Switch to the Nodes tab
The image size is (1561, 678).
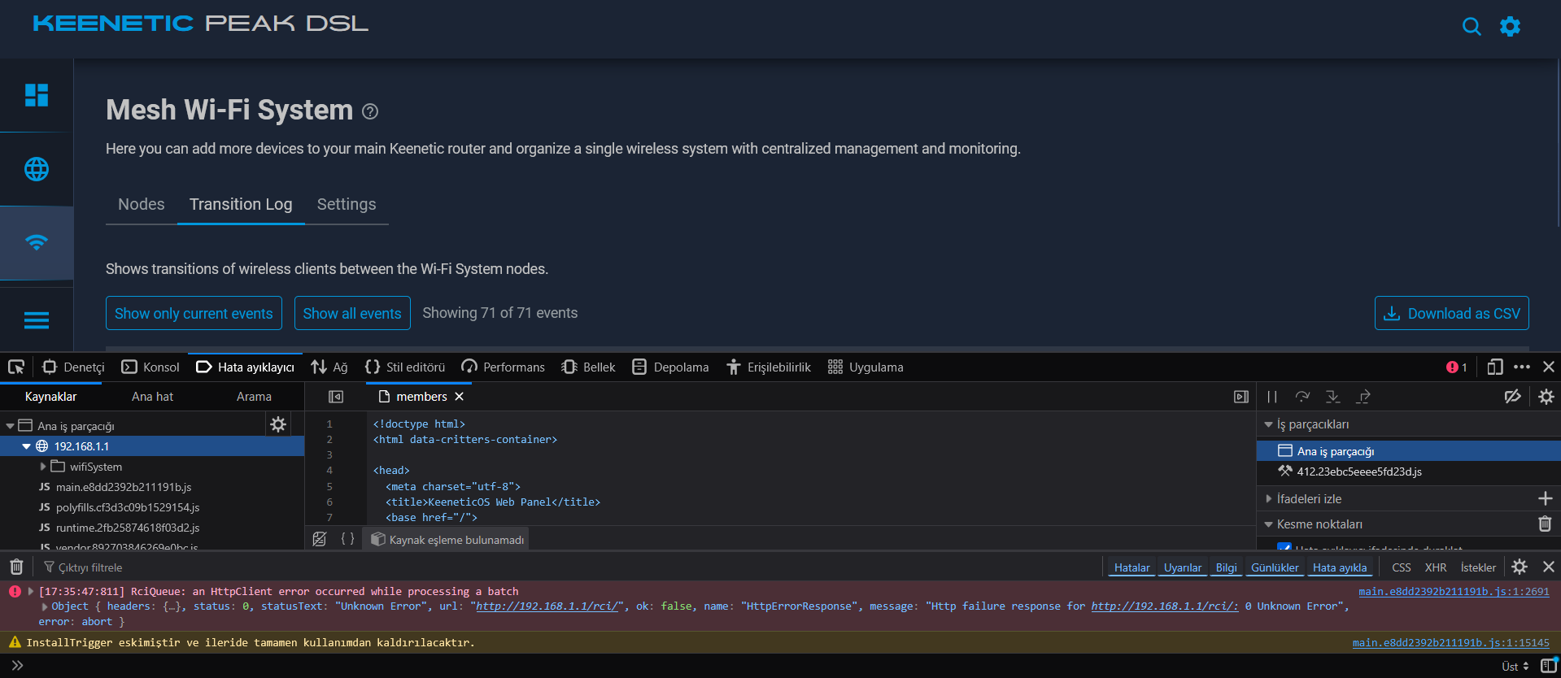point(142,204)
